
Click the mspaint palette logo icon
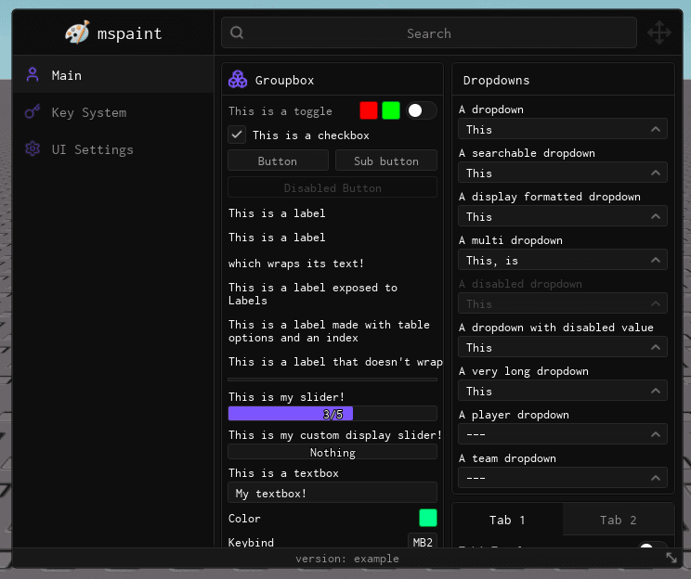click(x=77, y=32)
